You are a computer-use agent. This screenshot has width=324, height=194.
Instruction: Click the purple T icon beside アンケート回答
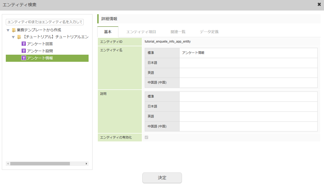[23, 44]
